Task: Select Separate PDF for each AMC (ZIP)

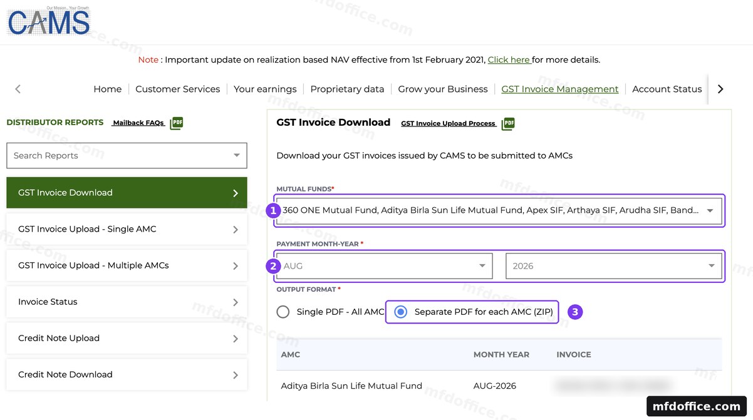Action: click(401, 312)
